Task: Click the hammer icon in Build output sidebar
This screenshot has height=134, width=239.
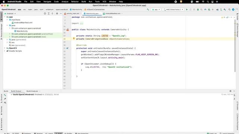Action: [x=5, y=95]
